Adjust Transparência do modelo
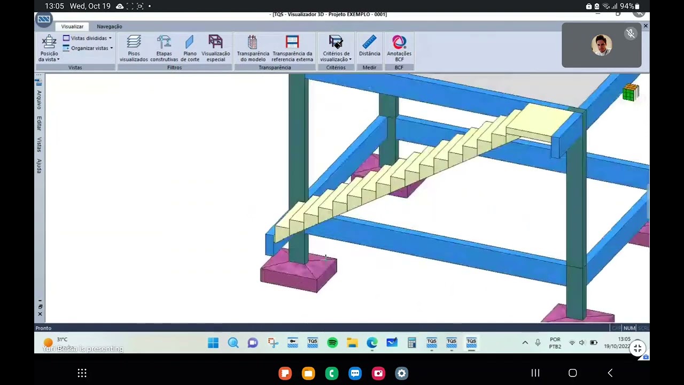The height and width of the screenshot is (385, 684). pos(253,49)
